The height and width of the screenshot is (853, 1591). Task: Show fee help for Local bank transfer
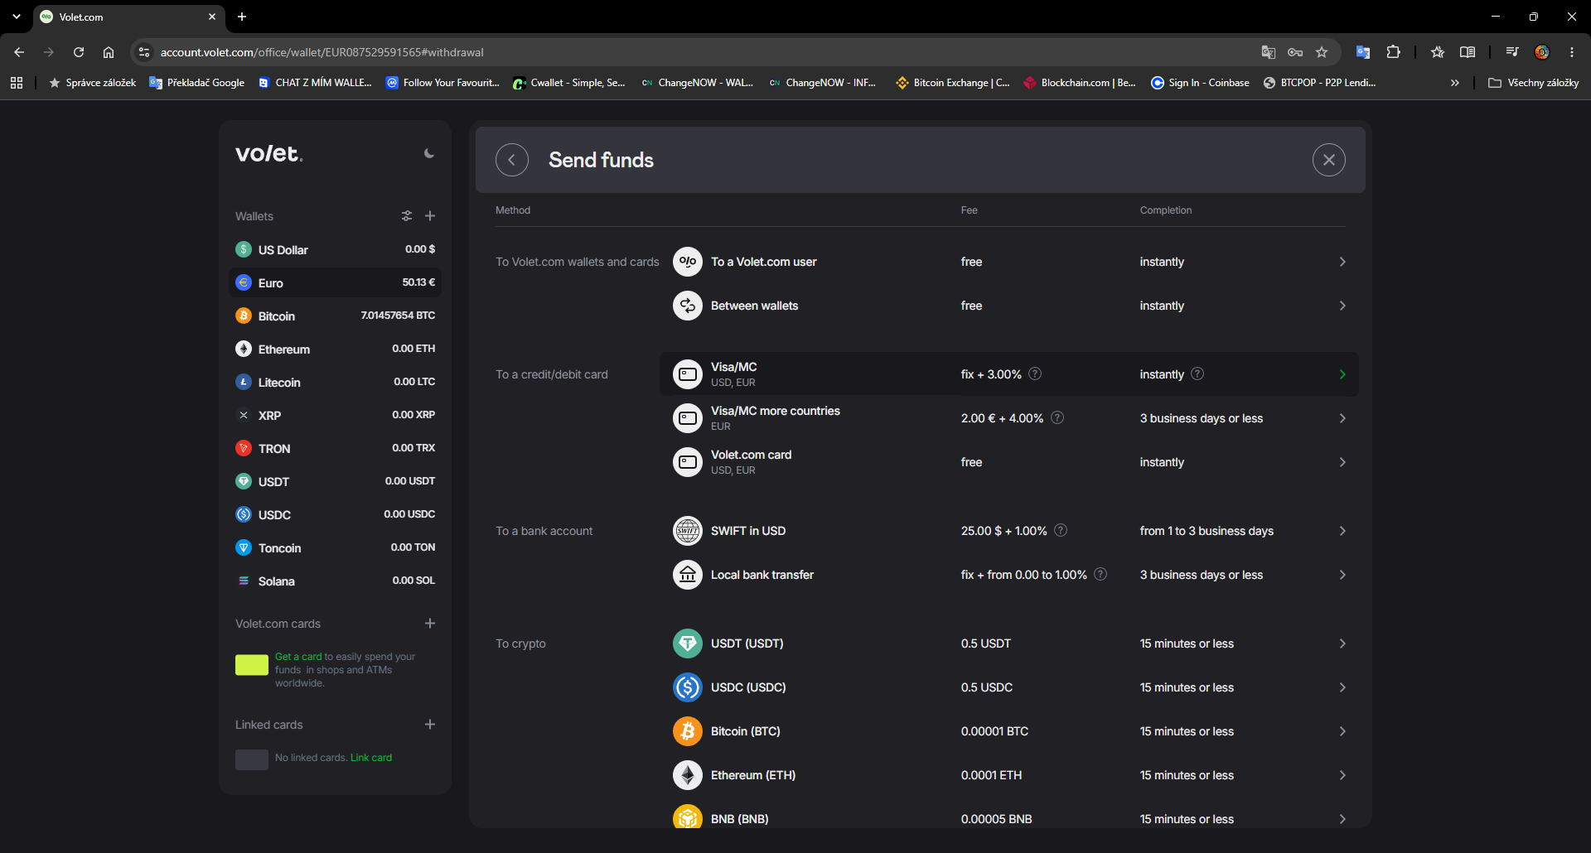[x=1100, y=574]
